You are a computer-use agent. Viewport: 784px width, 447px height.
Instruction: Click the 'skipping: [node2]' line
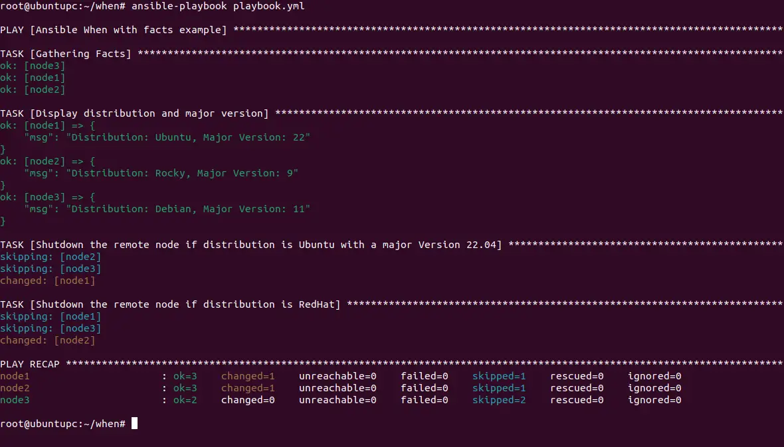[51, 256]
